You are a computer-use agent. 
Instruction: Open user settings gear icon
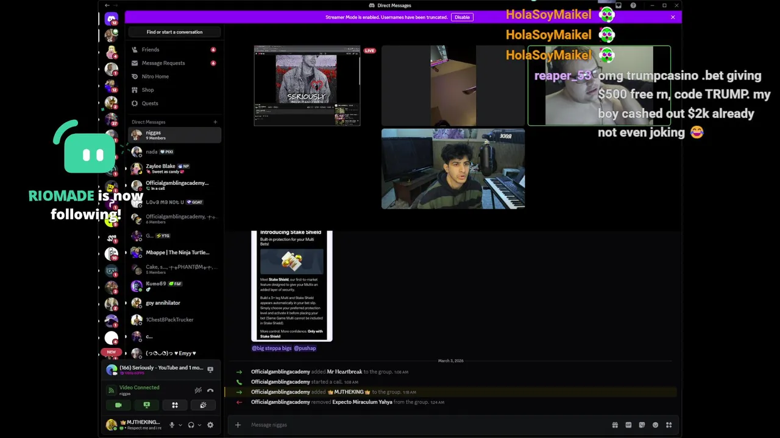coord(210,425)
